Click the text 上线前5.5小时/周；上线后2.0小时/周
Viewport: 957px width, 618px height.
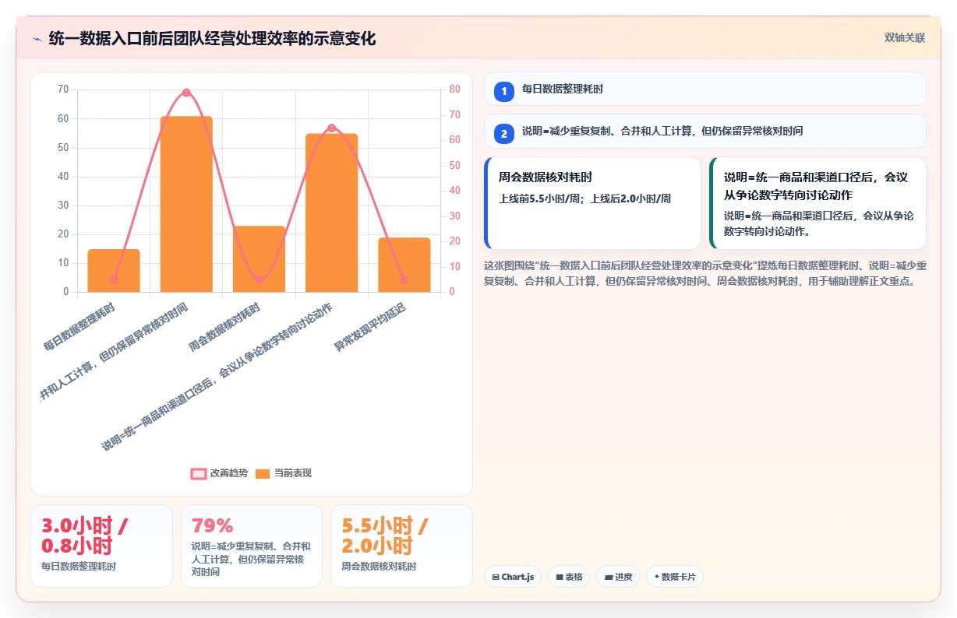pyautogui.click(x=584, y=198)
